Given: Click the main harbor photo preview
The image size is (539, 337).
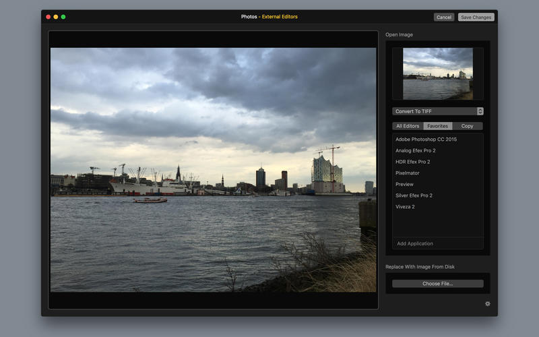Looking at the screenshot, I should tap(214, 170).
